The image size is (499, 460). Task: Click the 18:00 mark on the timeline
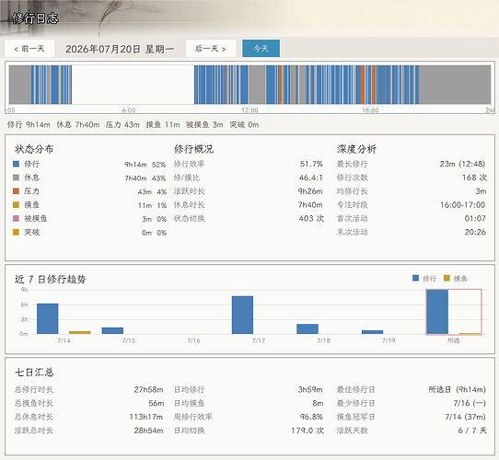pos(370,110)
